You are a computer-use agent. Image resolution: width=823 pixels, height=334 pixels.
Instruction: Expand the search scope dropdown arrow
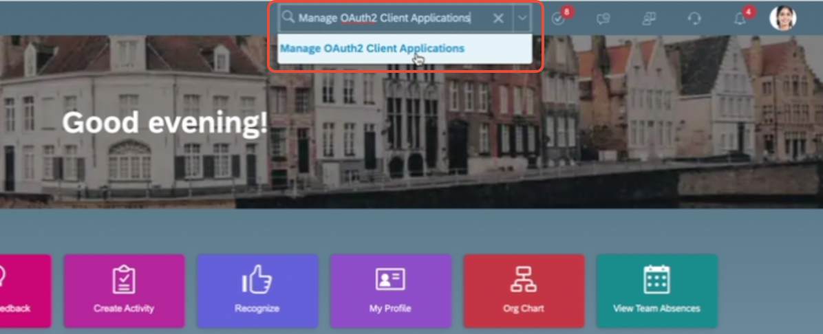point(522,19)
